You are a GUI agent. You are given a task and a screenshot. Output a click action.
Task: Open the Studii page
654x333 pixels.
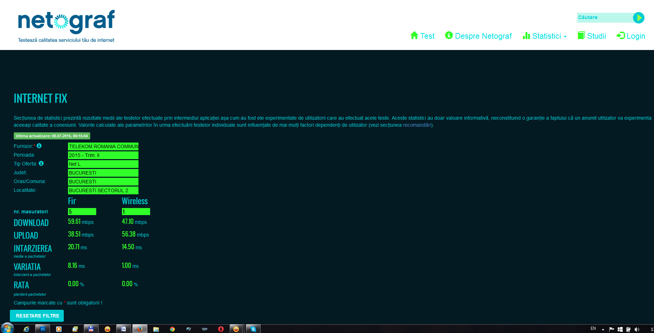coord(592,36)
